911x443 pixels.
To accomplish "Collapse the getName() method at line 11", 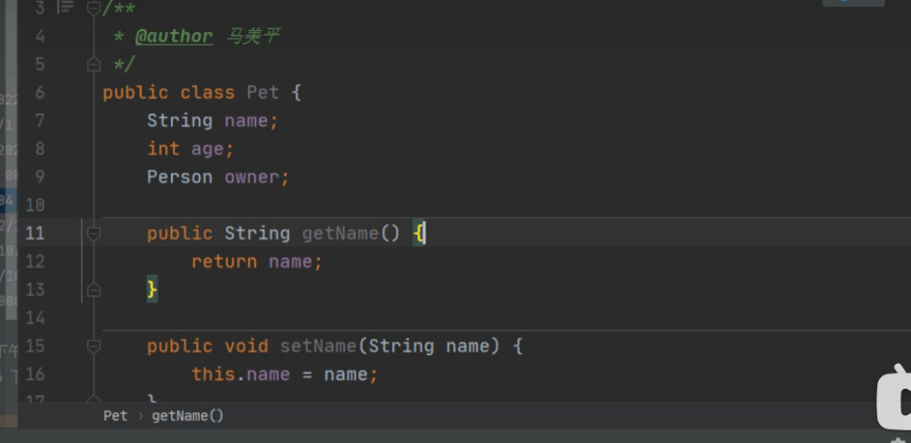I will [x=93, y=233].
